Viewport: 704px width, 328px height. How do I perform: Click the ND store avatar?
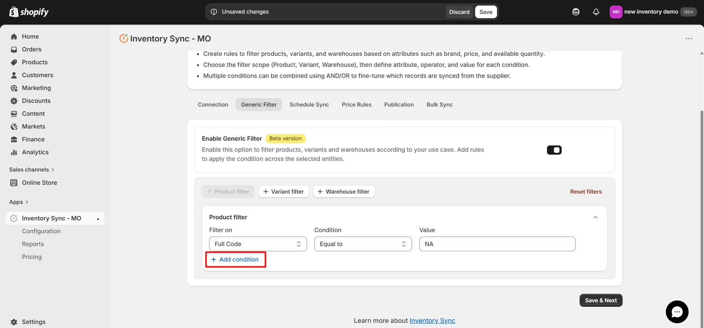[x=616, y=12]
